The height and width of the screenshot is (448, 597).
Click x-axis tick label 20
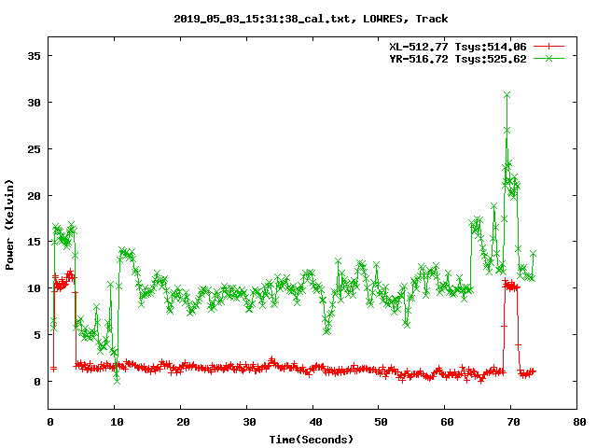click(183, 422)
